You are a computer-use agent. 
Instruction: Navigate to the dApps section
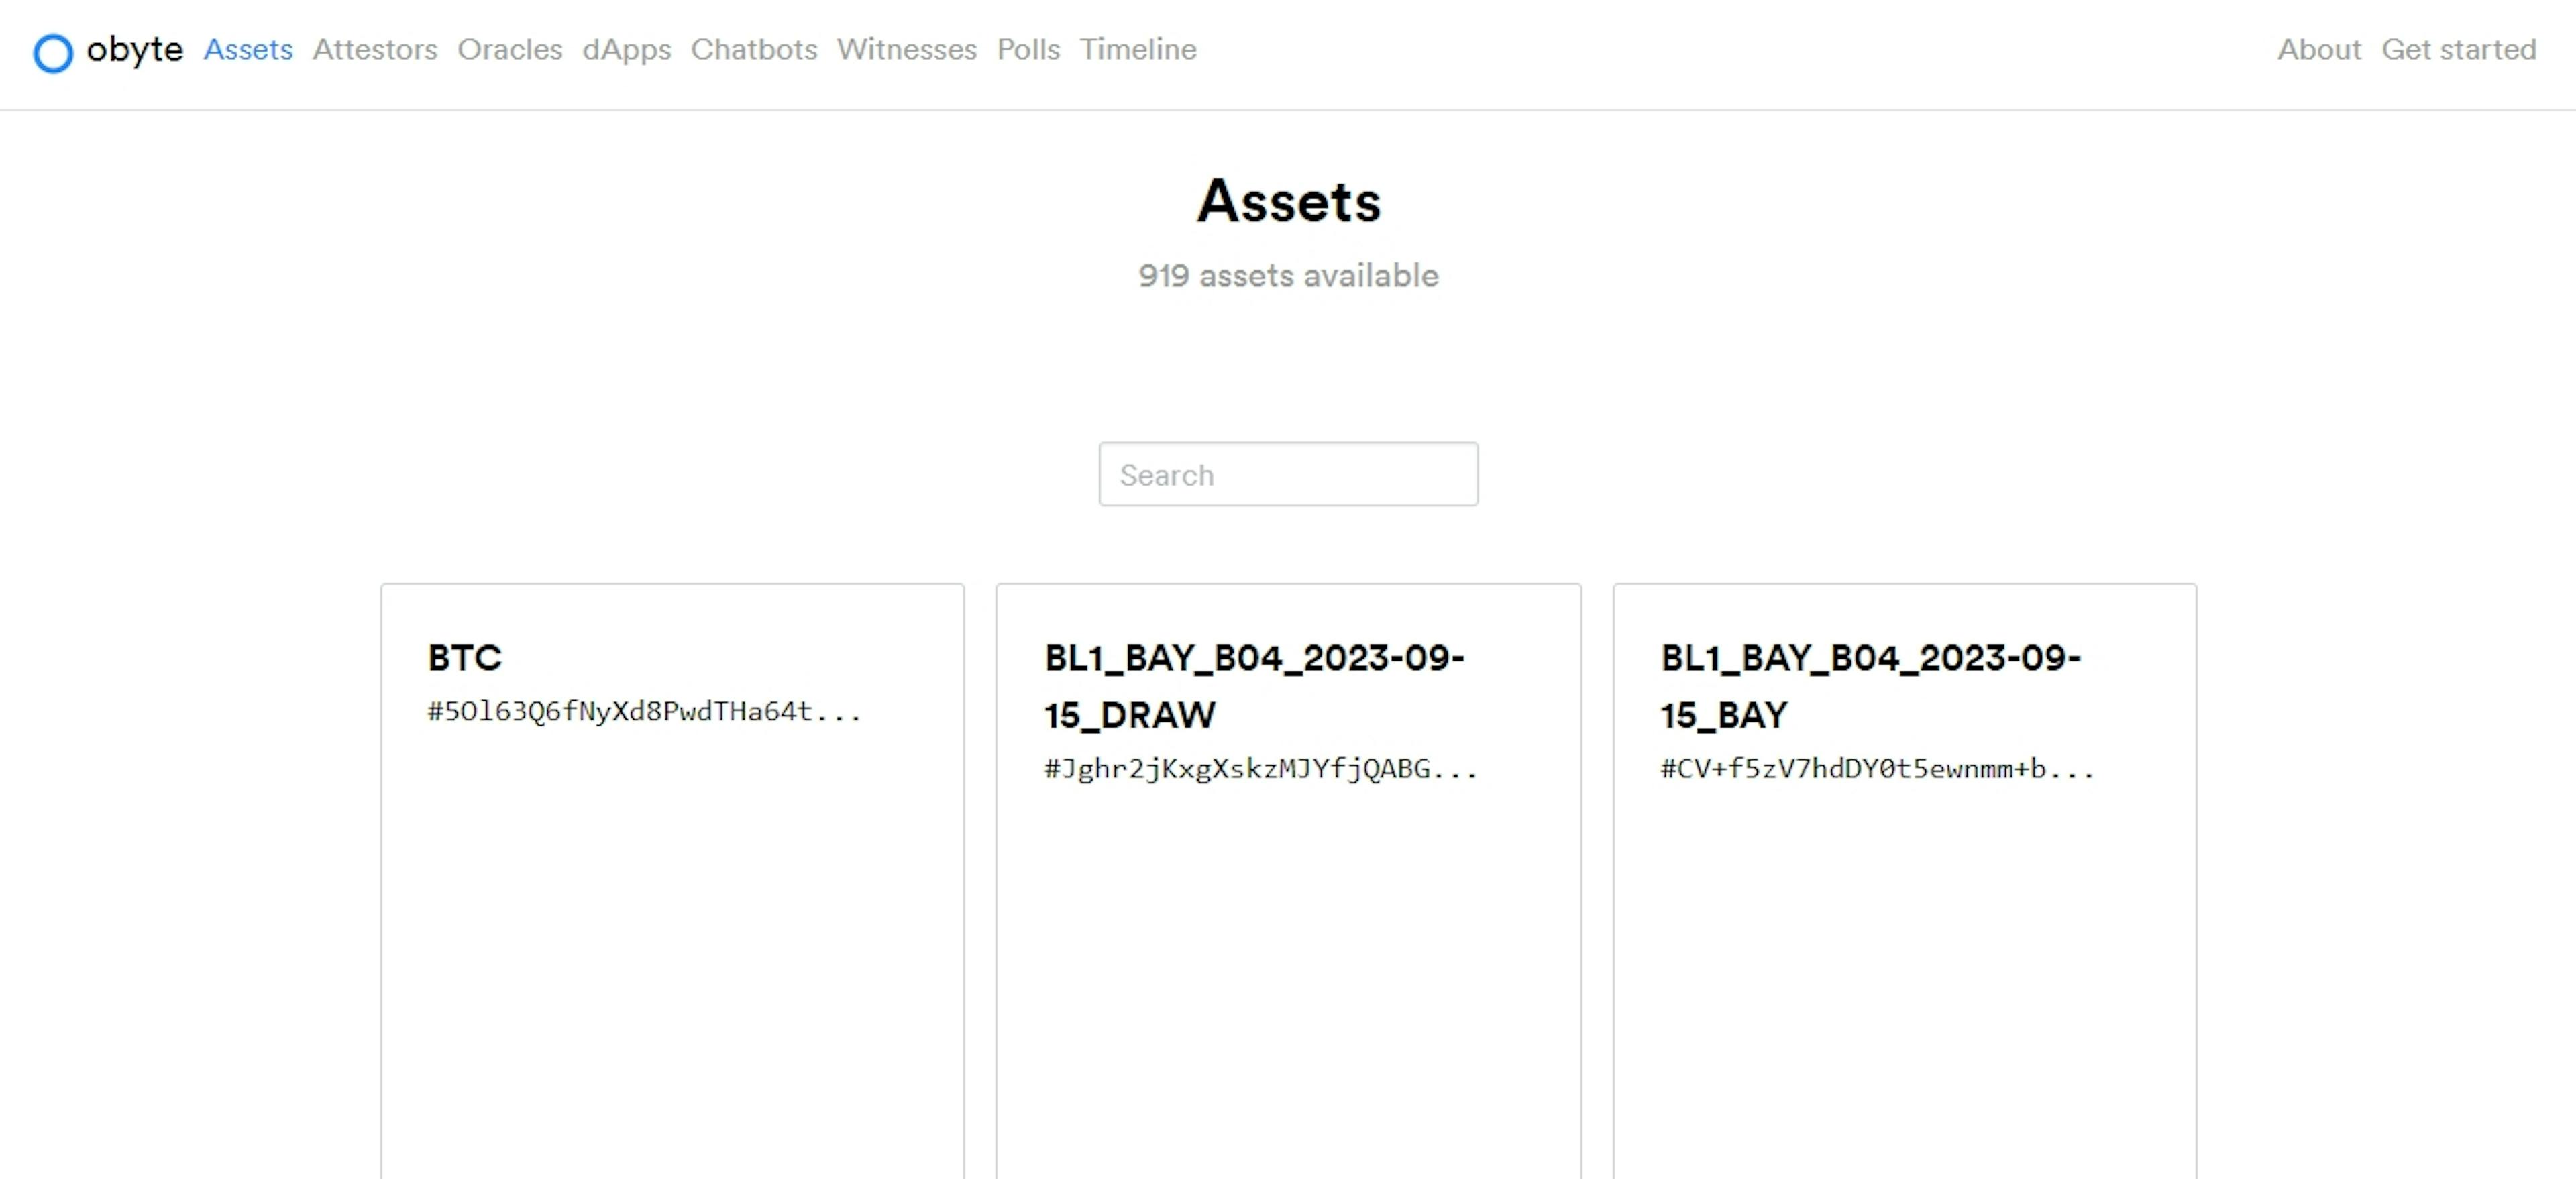coord(627,50)
